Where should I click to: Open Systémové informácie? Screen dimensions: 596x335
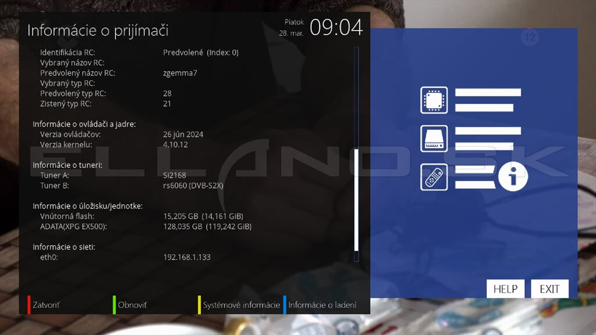[x=241, y=305]
